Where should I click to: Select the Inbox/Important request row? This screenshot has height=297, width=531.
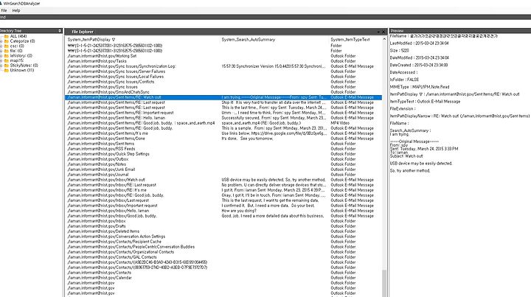pyautogui.click(x=223, y=206)
